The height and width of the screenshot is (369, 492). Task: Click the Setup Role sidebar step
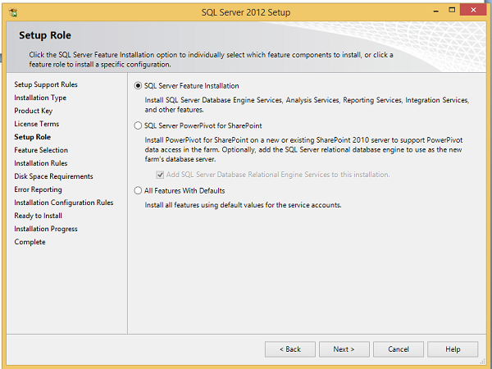(x=32, y=137)
